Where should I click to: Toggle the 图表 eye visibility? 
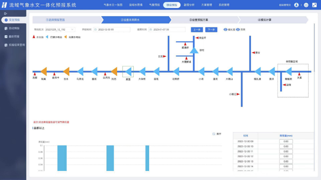[238, 29]
